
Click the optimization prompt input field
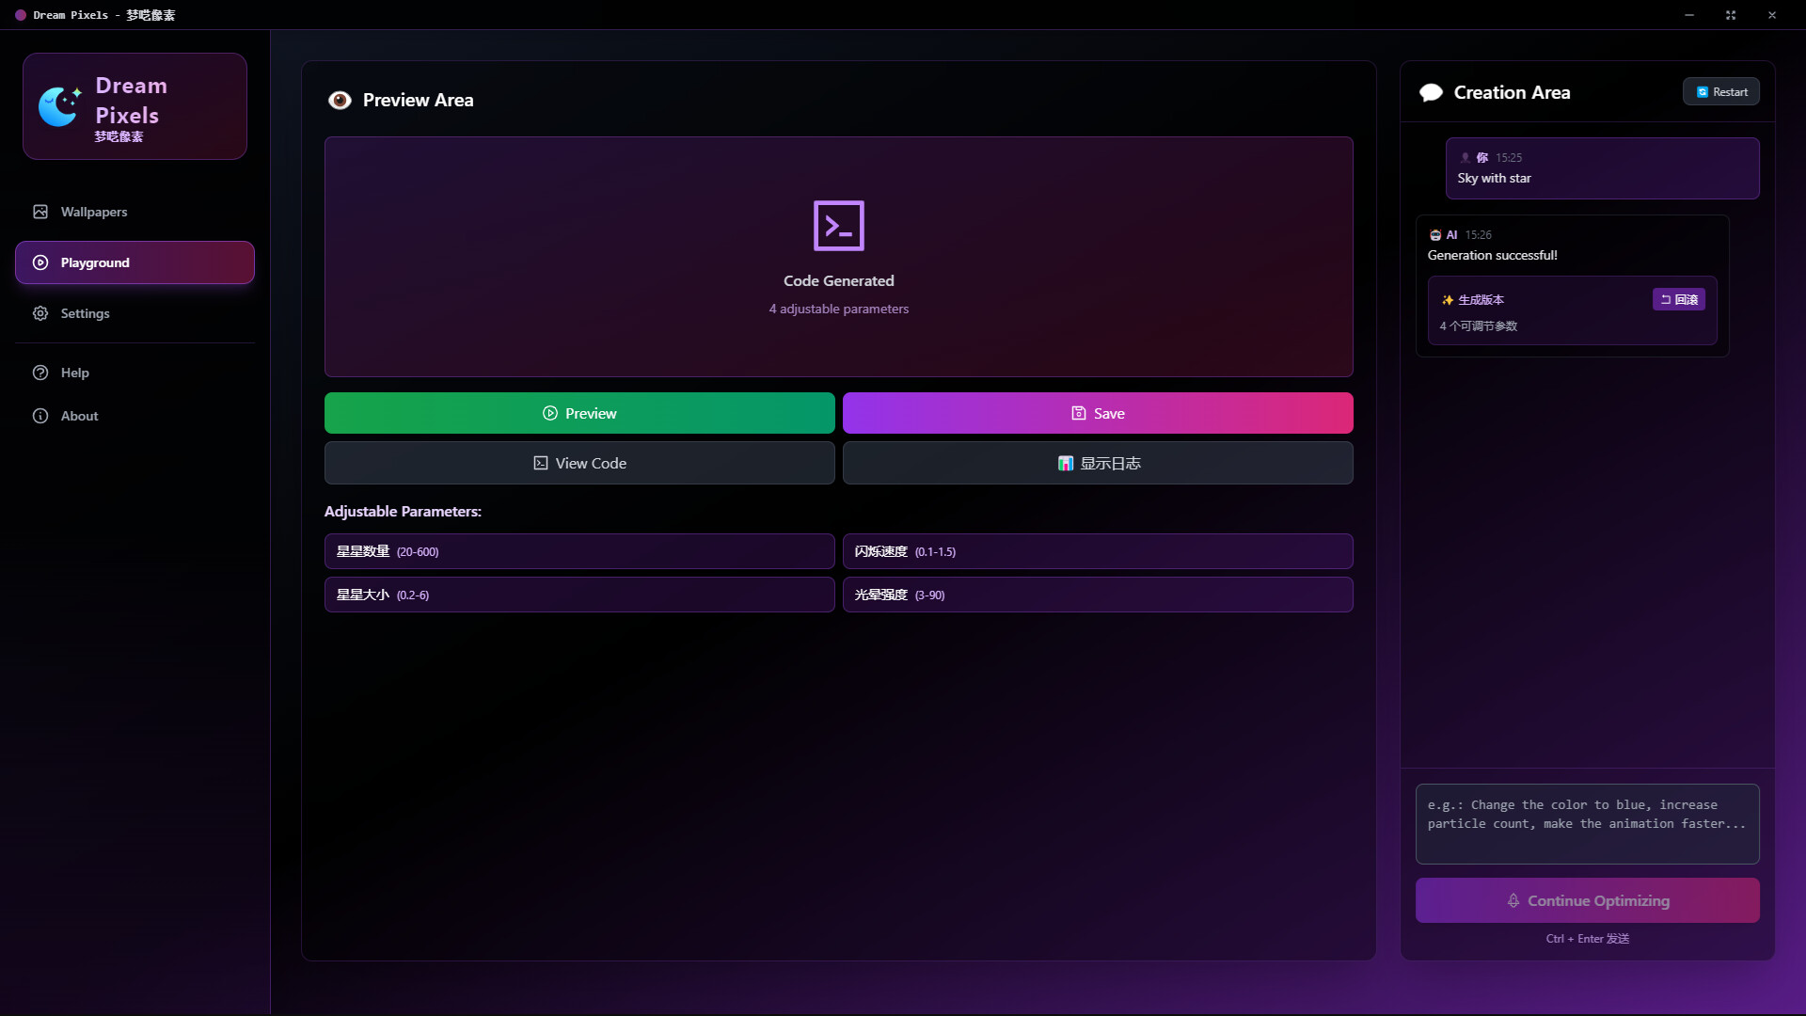[1587, 823]
